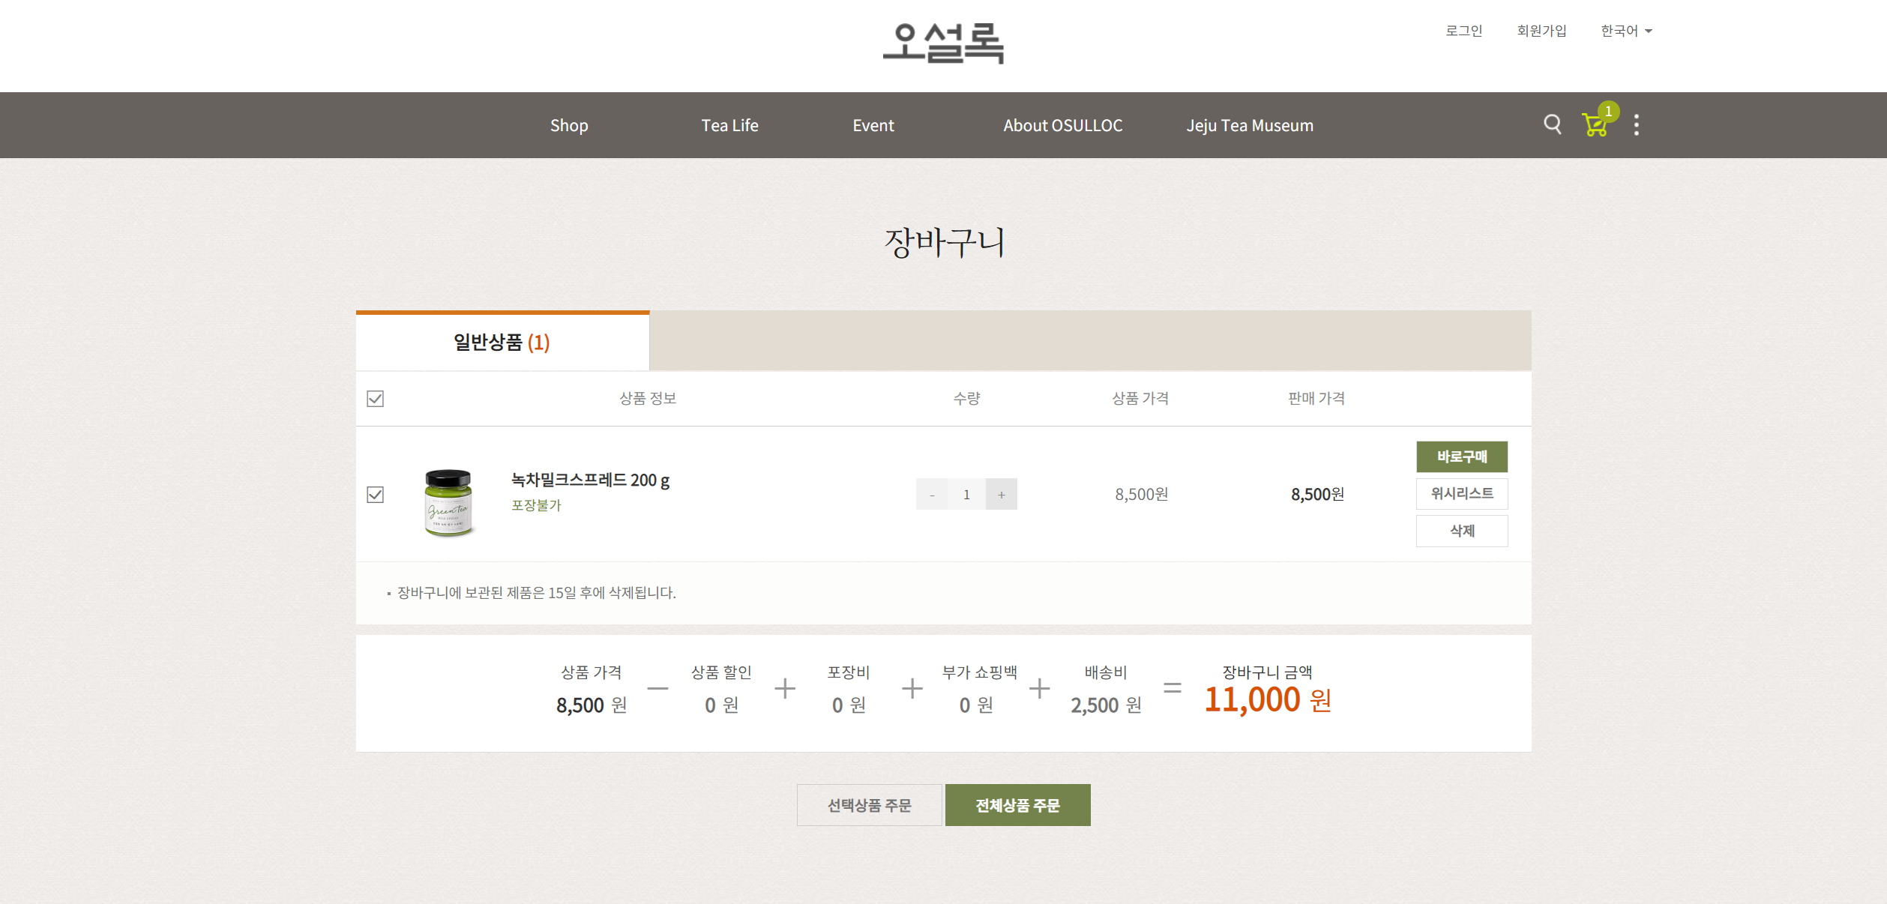
Task: Uncheck the 녹차밀크스프레드 item checkbox
Action: [376, 494]
